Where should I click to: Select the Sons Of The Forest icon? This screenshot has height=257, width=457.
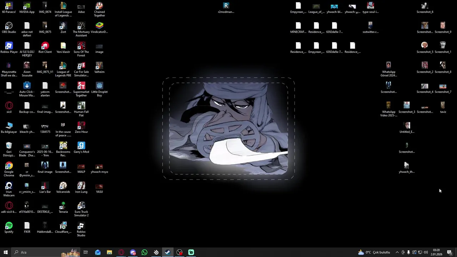pos(81,50)
